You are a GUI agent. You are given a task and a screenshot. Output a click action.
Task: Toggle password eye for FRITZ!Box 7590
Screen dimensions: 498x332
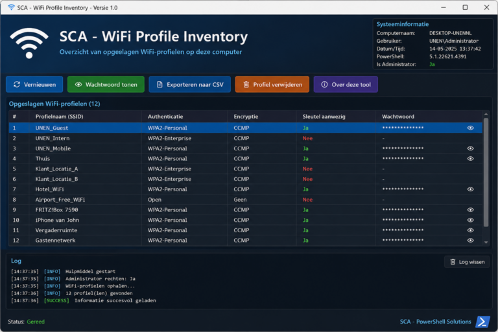point(470,209)
